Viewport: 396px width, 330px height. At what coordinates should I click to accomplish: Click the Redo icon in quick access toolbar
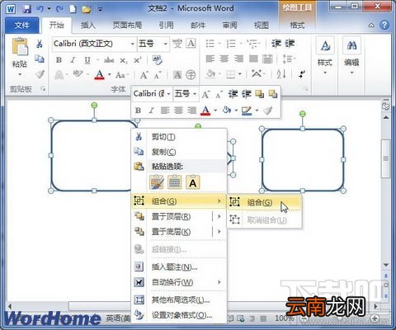point(59,9)
